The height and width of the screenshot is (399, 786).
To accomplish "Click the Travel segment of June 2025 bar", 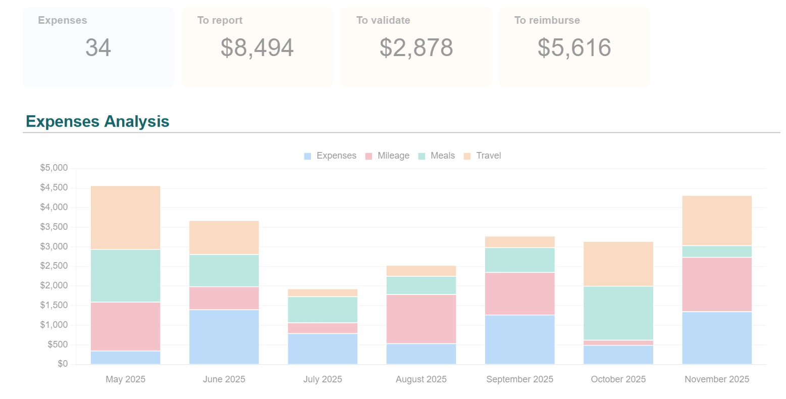I will pyautogui.click(x=224, y=237).
